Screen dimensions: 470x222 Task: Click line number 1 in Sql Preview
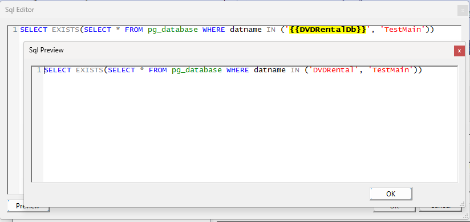pos(39,70)
